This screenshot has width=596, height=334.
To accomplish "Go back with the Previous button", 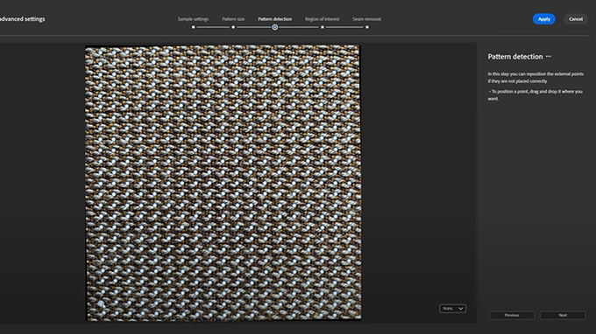I will (x=512, y=315).
